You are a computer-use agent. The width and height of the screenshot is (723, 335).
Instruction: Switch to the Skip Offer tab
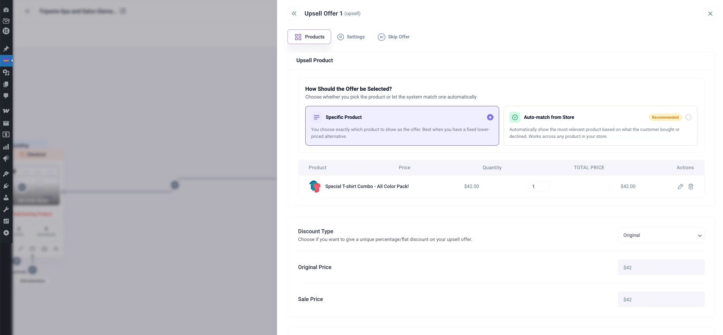[394, 37]
